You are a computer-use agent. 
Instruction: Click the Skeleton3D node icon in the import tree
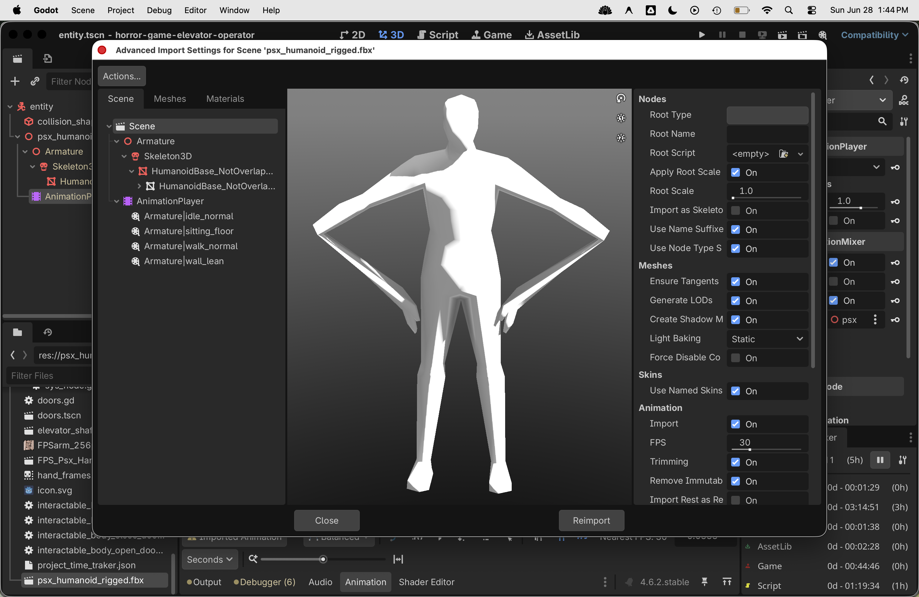click(135, 156)
